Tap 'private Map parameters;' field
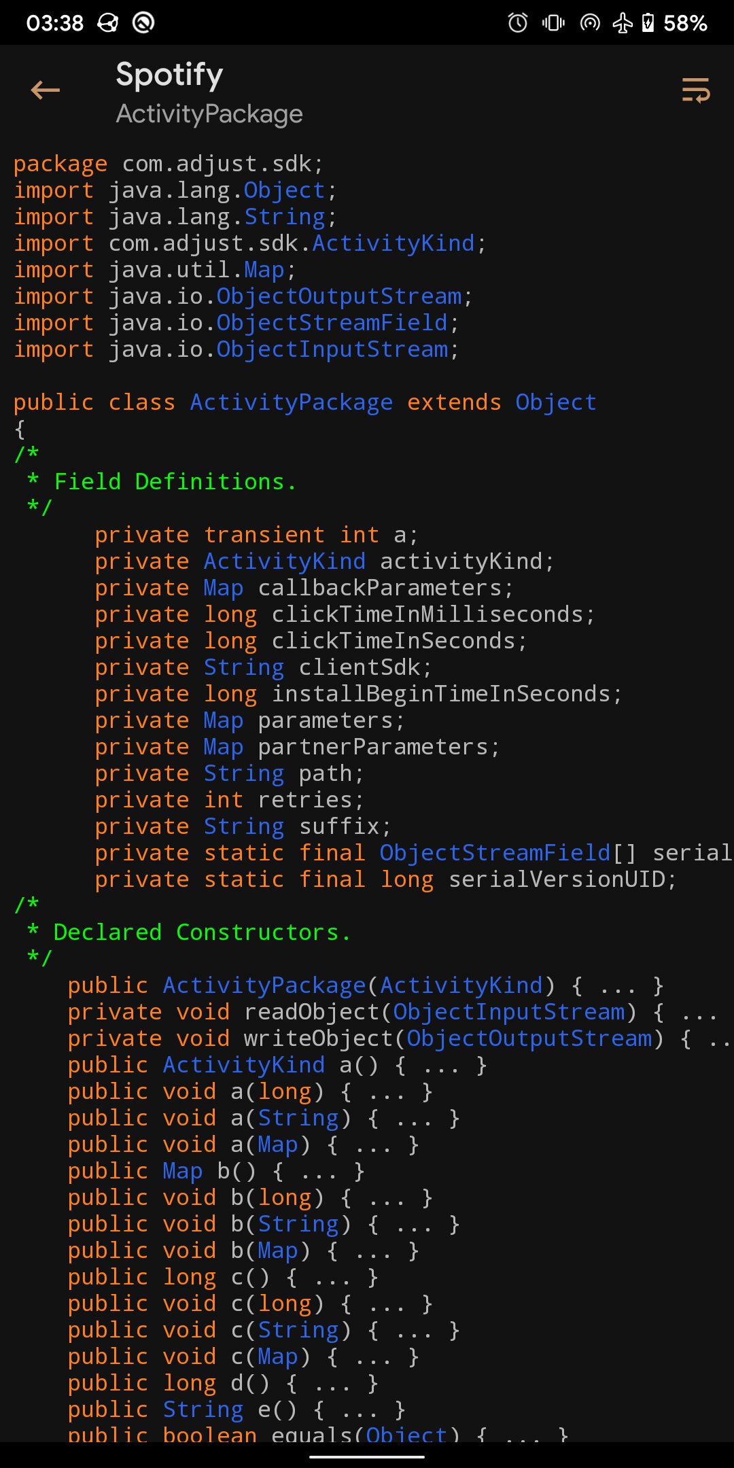The image size is (734, 1468). coord(250,720)
